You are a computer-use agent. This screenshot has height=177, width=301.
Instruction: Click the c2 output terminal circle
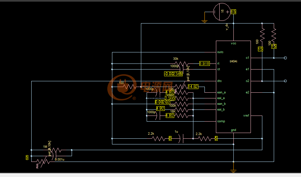point(285,81)
